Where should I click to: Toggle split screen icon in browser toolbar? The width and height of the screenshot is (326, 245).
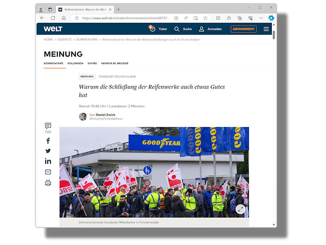[218, 18]
